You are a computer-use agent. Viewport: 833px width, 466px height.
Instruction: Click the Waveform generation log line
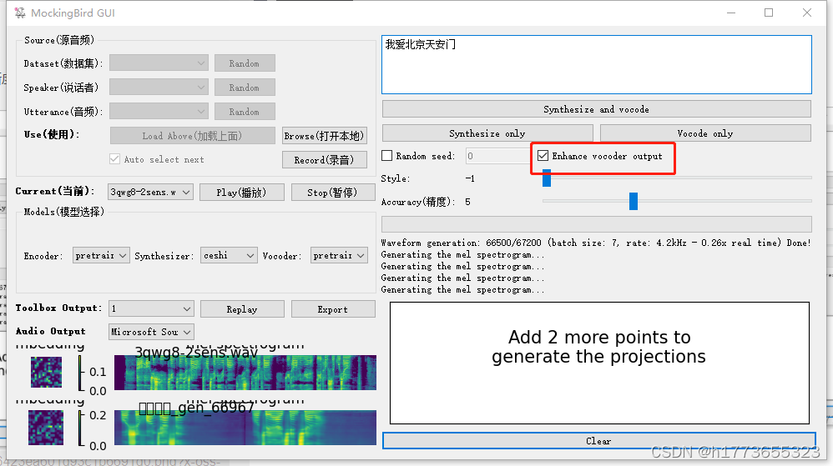click(596, 243)
